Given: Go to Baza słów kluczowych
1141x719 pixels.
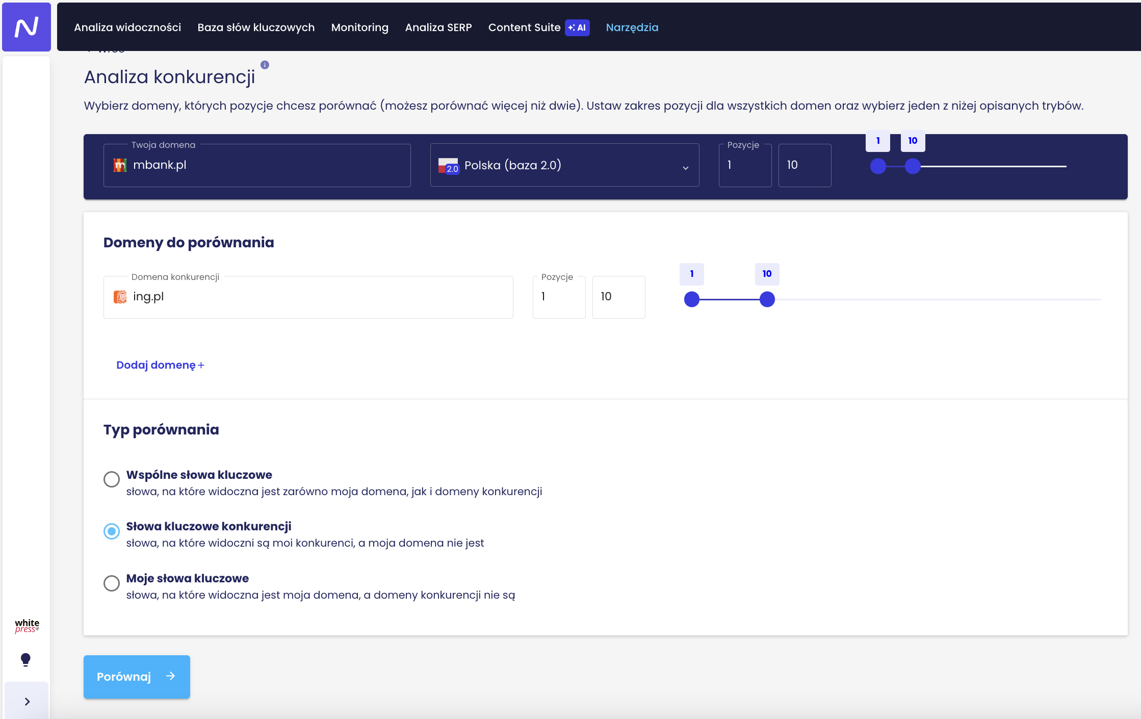Looking at the screenshot, I should [x=256, y=28].
